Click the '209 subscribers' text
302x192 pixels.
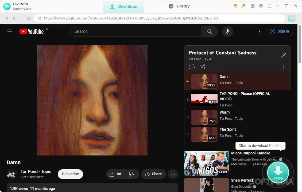[32, 177]
